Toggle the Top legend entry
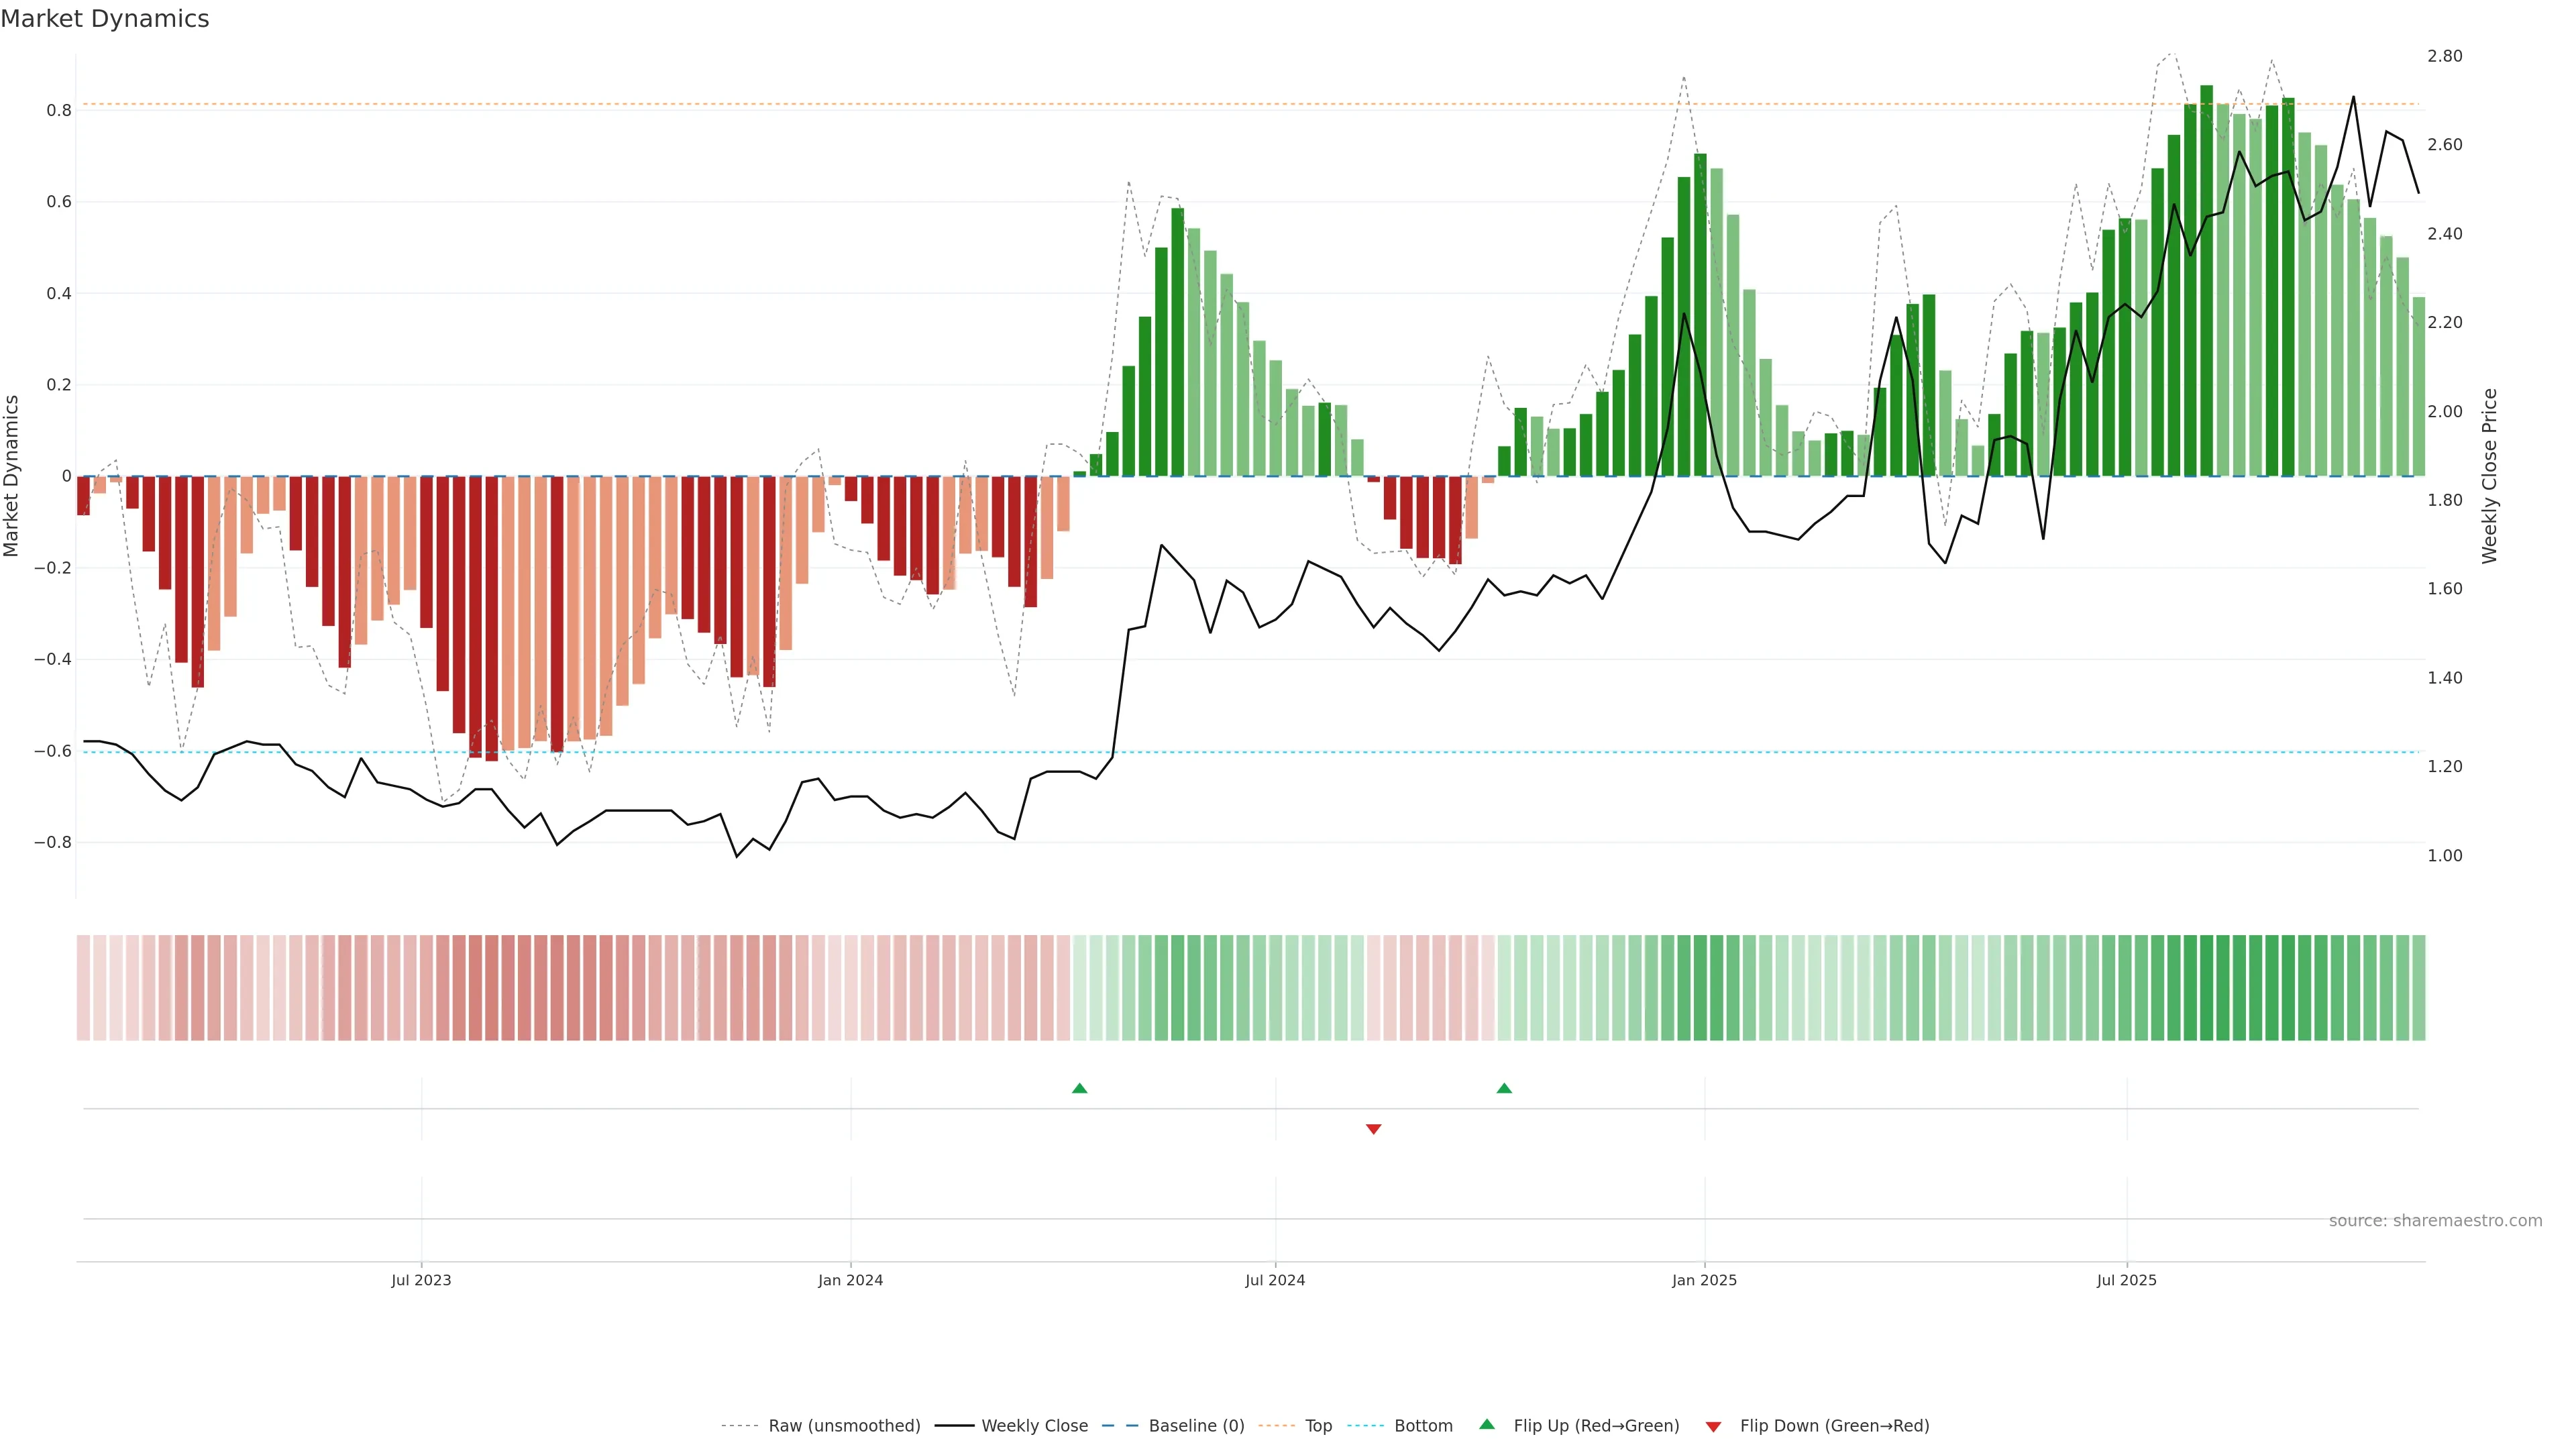The width and height of the screenshot is (2576, 1449). click(x=1318, y=1426)
